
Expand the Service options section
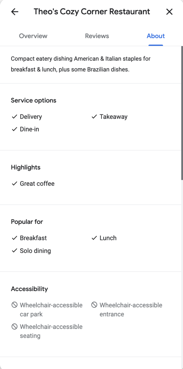33,100
